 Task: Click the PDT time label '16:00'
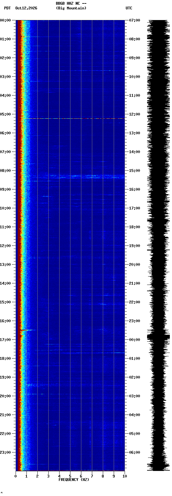point(5,321)
